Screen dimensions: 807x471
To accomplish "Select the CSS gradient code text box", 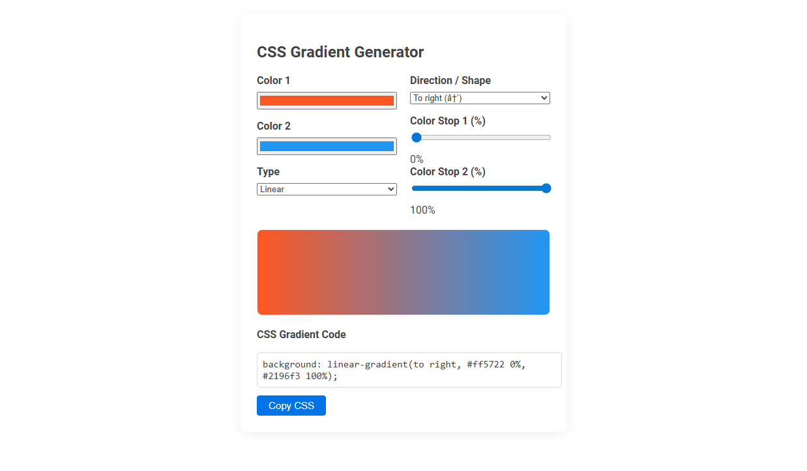I will (409, 369).
